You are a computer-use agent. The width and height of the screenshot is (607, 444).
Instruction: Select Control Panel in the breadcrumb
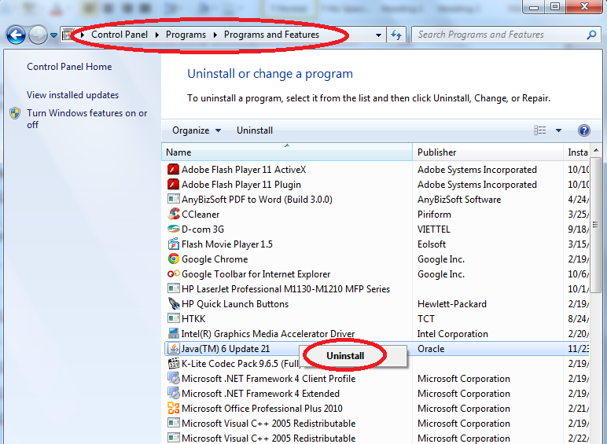click(120, 35)
